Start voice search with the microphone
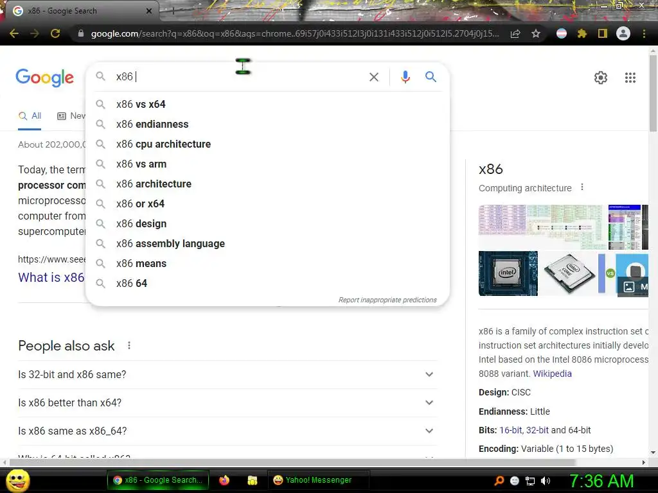This screenshot has height=493, width=658. (405, 77)
